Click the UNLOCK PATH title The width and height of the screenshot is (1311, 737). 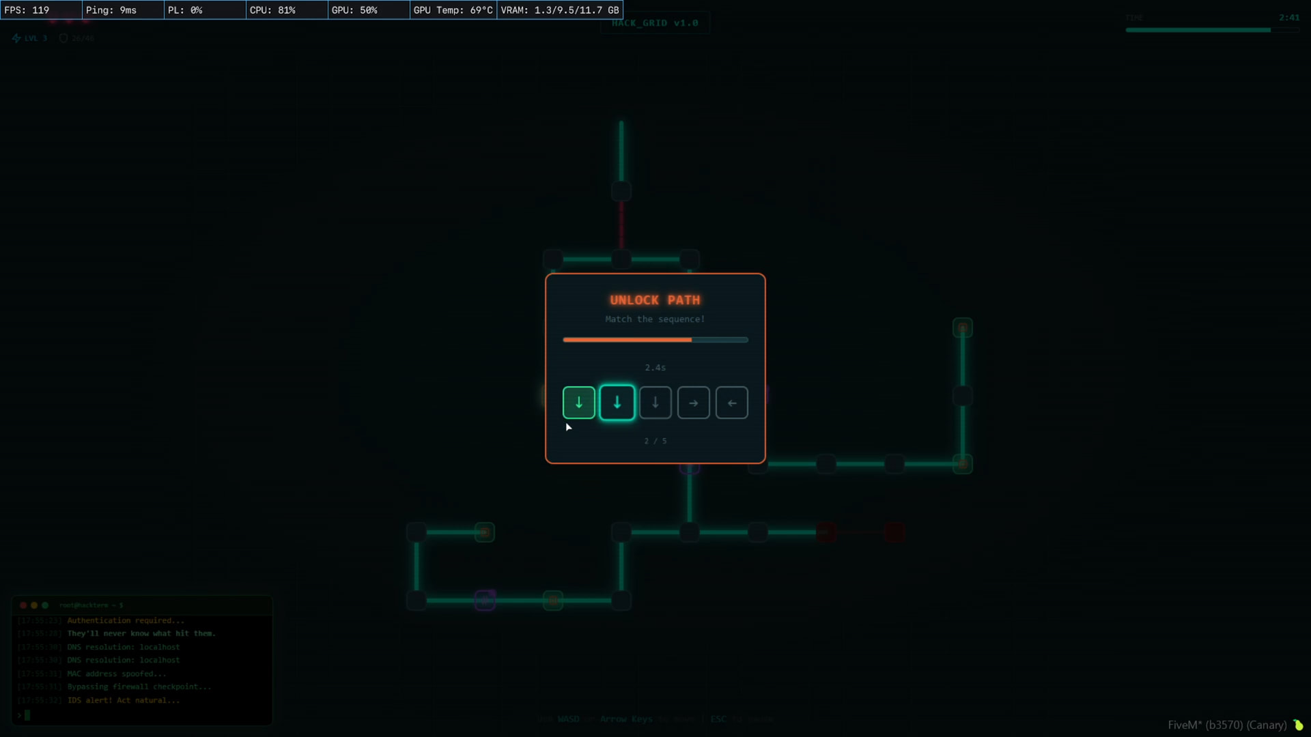pyautogui.click(x=655, y=300)
